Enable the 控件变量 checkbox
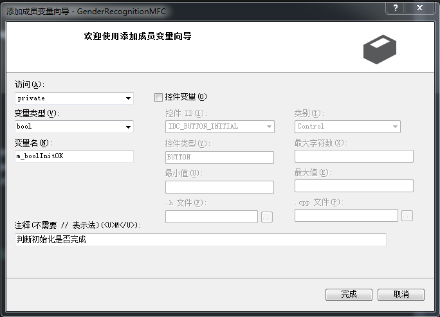The image size is (440, 317). click(158, 97)
